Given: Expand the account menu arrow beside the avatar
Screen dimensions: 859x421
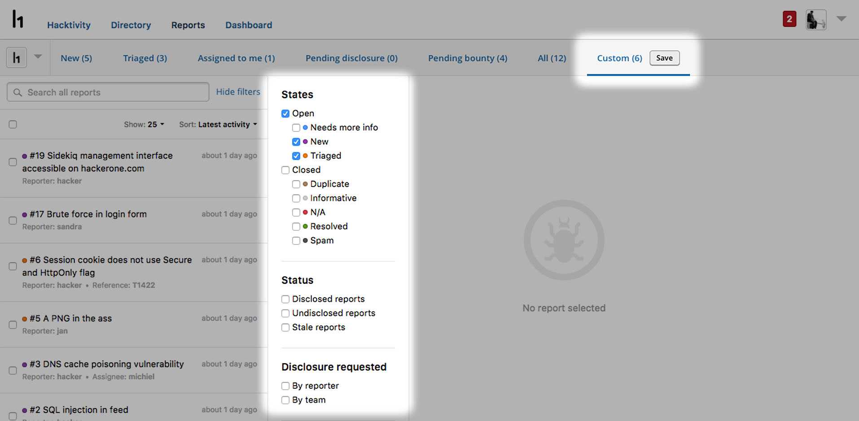Looking at the screenshot, I should [x=841, y=19].
